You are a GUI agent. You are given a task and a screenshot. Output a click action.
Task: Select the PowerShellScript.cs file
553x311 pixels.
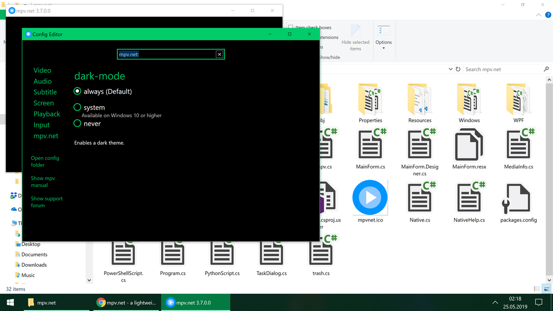pyautogui.click(x=123, y=253)
